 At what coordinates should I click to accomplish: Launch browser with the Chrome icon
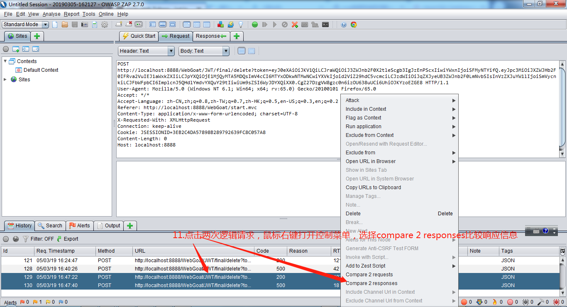(354, 24)
